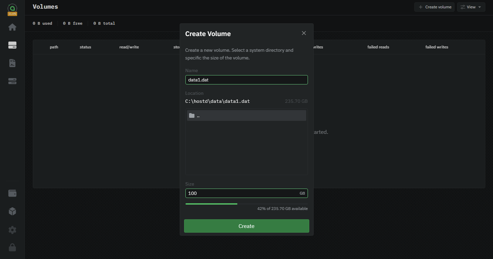Click the lock icon in sidebar
The height and width of the screenshot is (259, 493).
[x=12, y=247]
